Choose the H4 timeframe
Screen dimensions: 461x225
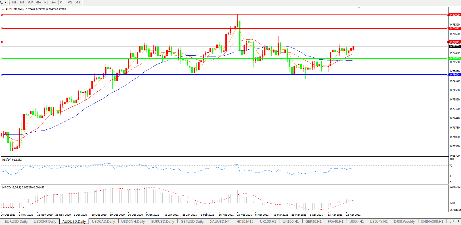click(x=54, y=2)
